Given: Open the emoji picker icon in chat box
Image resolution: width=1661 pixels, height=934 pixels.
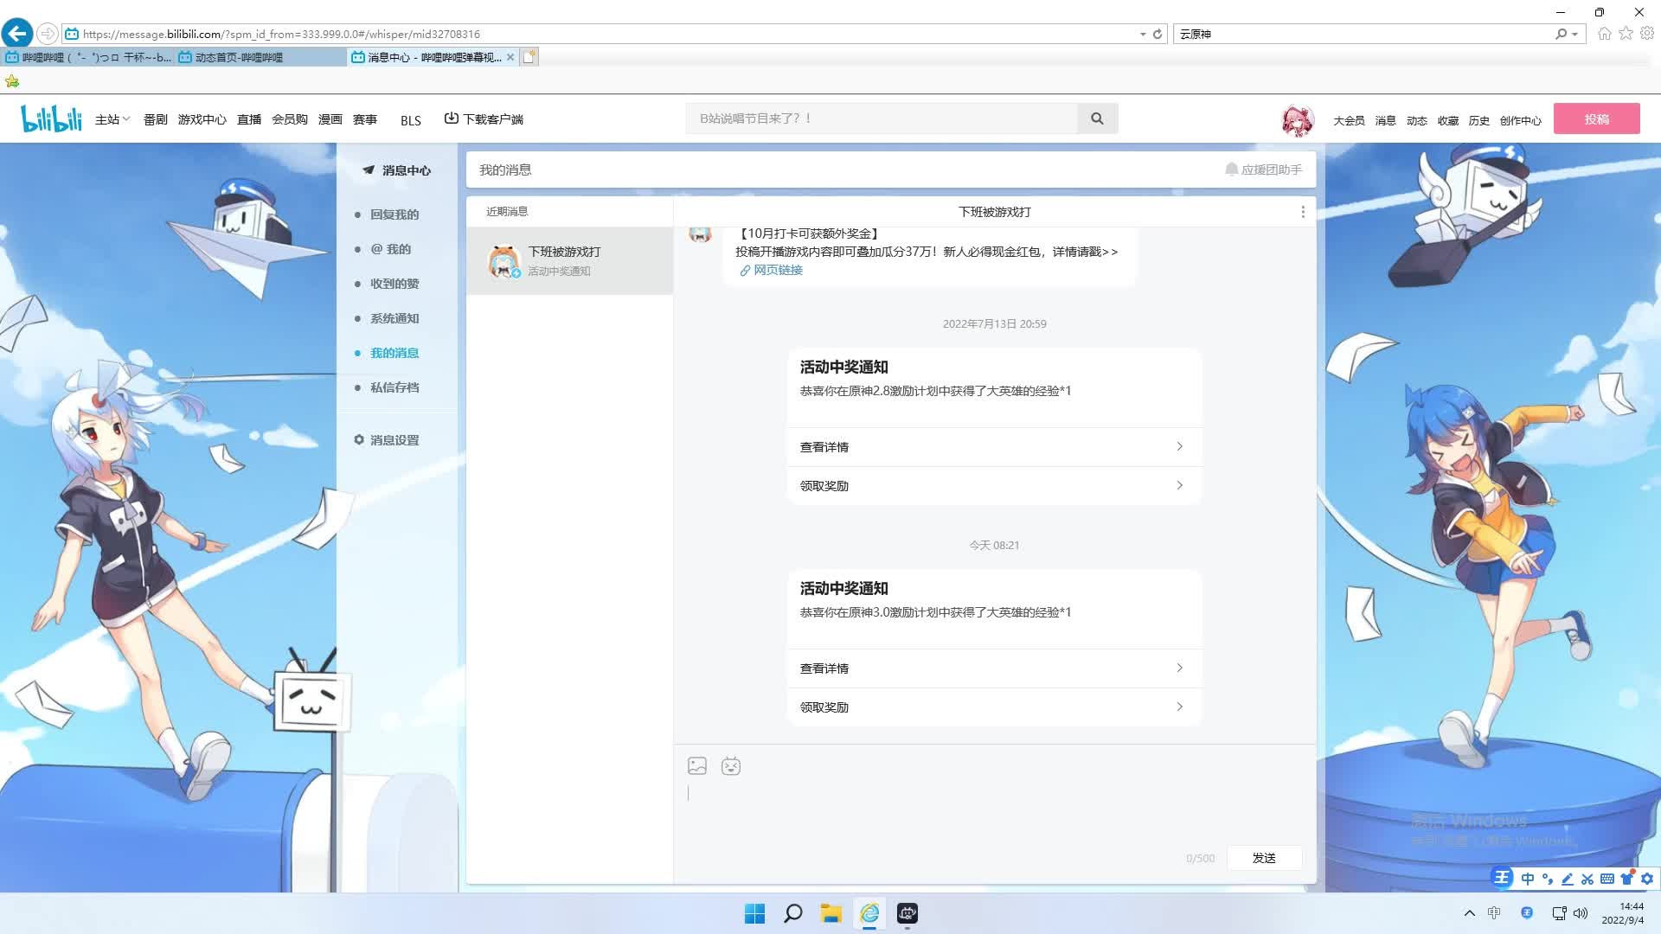Looking at the screenshot, I should [x=731, y=765].
